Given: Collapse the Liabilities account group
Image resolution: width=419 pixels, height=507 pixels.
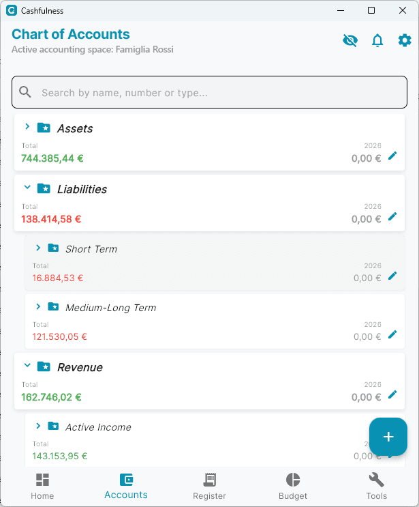Looking at the screenshot, I should point(27,188).
